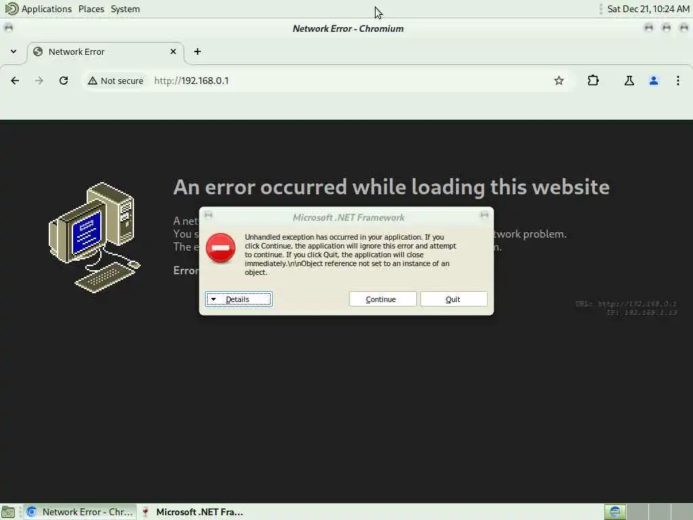Click the dialog's right titlebar button
Viewport: 693px width, 520px height.
[485, 215]
